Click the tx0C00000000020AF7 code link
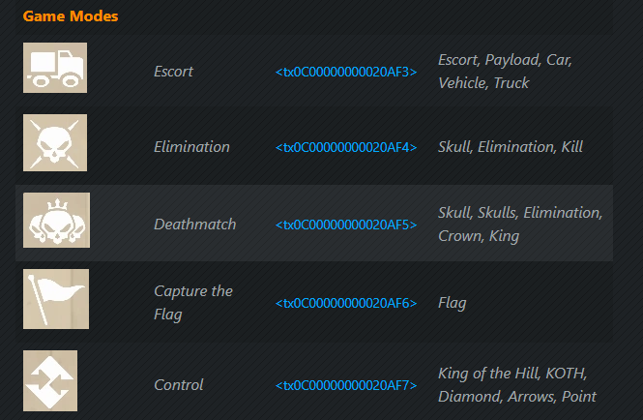Image resolution: width=643 pixels, height=420 pixels. pyautogui.click(x=346, y=385)
